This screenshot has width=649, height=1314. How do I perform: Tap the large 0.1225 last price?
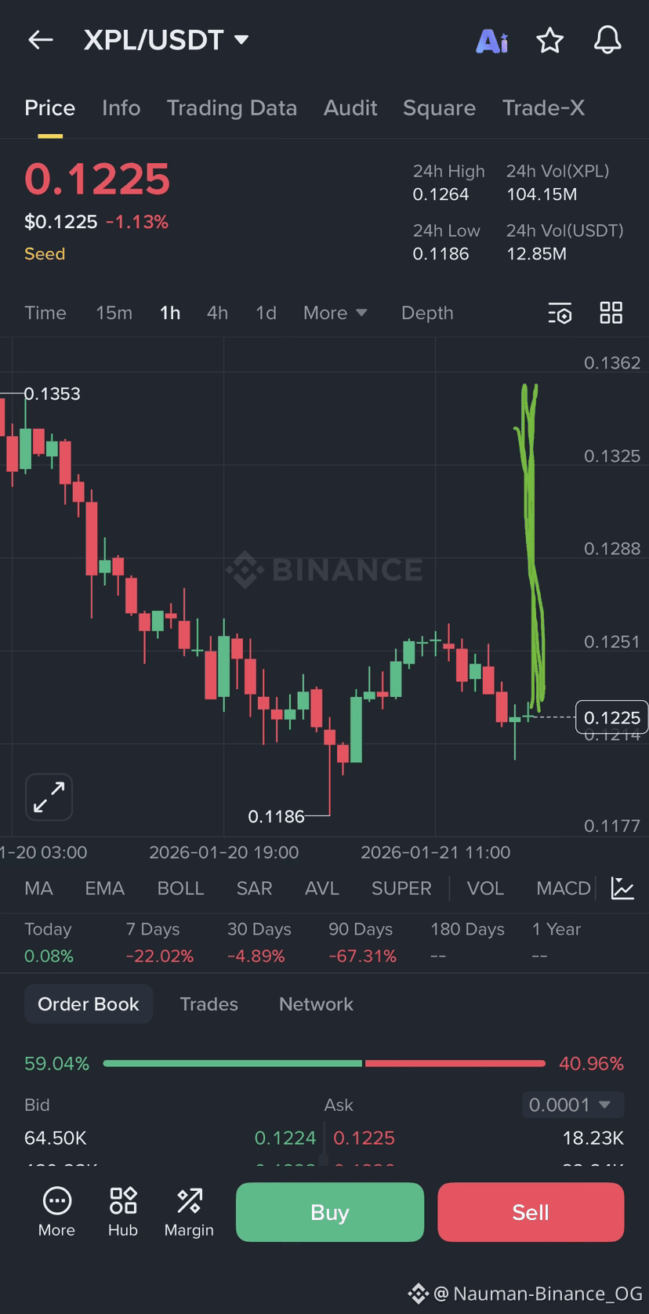97,180
